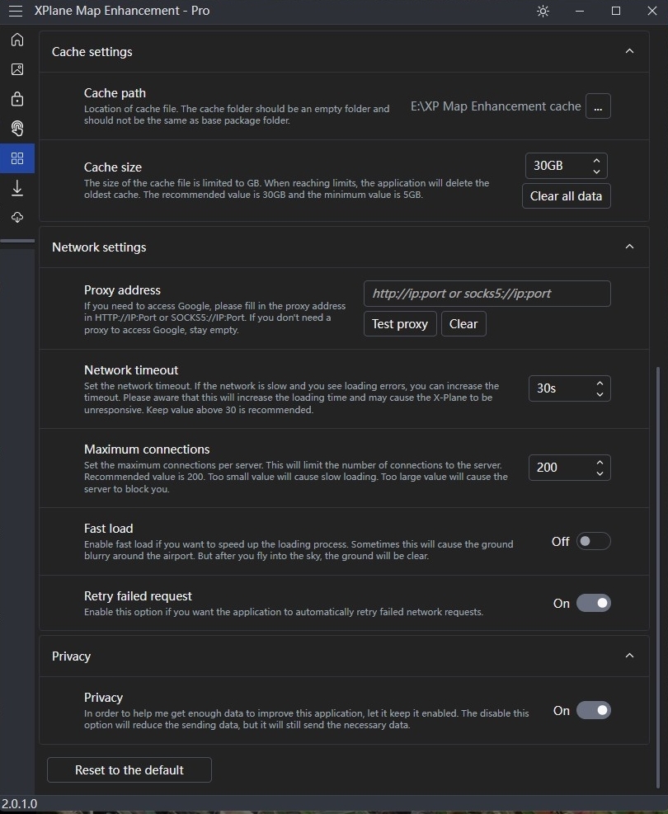
Task: Click Clear all data button
Action: pos(566,195)
